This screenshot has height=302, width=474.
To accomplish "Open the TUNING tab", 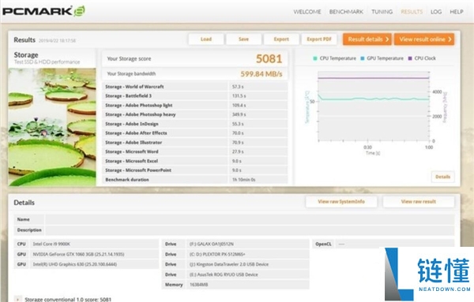I will [x=382, y=12].
